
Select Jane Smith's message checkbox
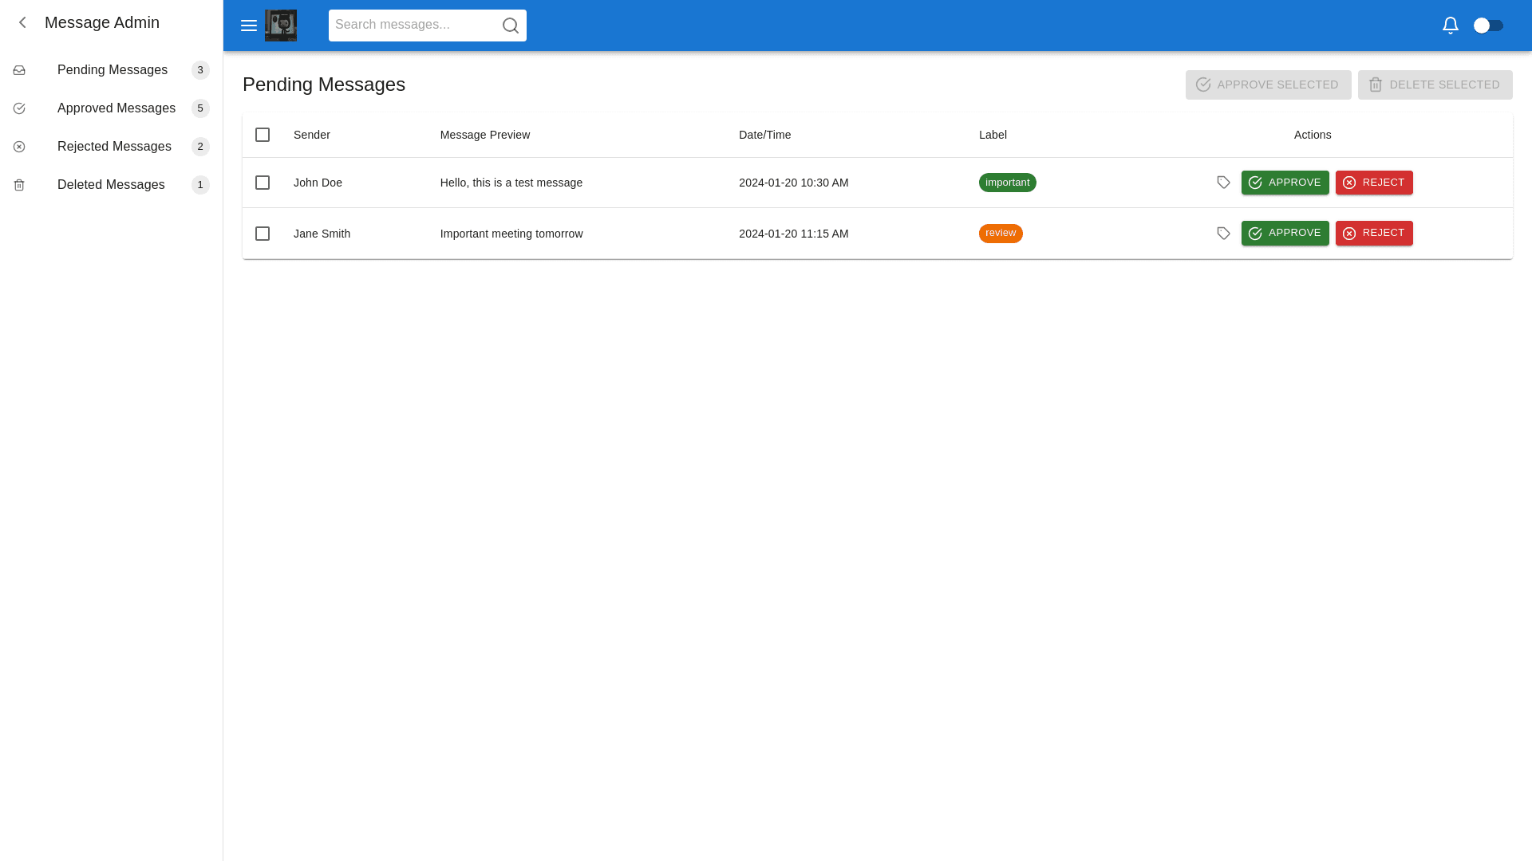[263, 234]
